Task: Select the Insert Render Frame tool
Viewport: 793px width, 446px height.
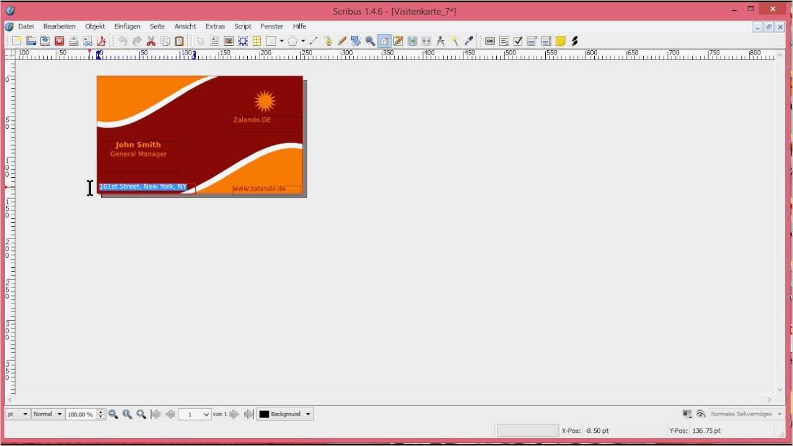Action: 243,41
